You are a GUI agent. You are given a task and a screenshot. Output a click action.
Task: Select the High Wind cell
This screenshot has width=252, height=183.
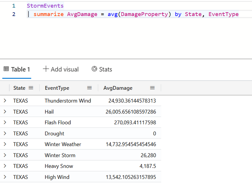(x=57, y=177)
